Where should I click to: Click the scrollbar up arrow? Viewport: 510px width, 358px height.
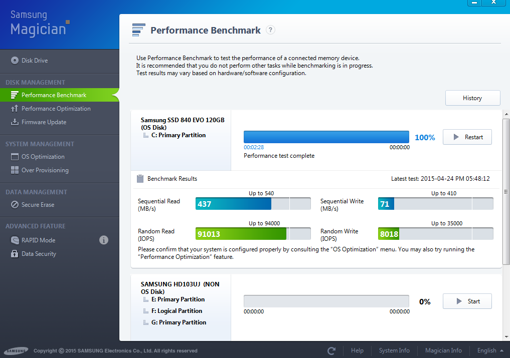point(506,114)
